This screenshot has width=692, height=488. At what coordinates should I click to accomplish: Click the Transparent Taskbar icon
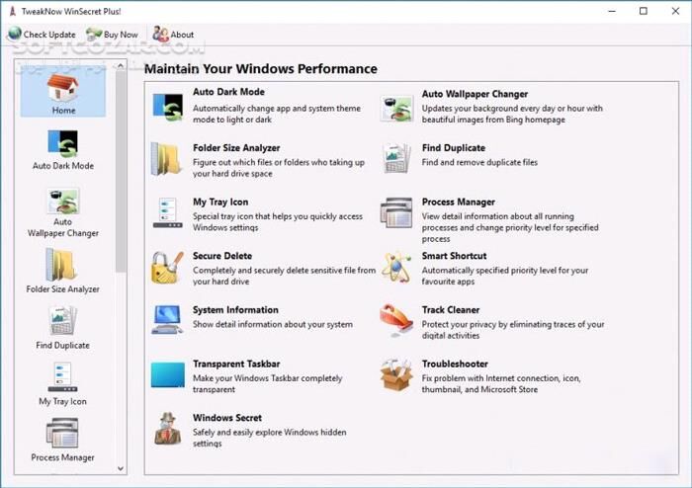tap(167, 374)
